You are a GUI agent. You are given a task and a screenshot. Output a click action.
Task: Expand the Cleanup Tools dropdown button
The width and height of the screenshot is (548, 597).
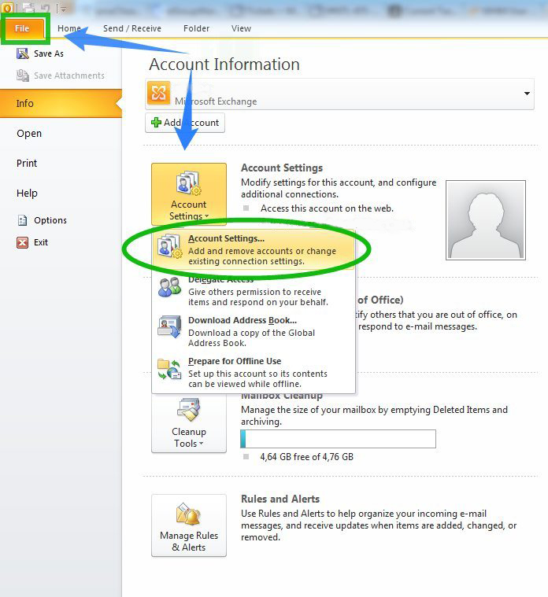click(189, 423)
